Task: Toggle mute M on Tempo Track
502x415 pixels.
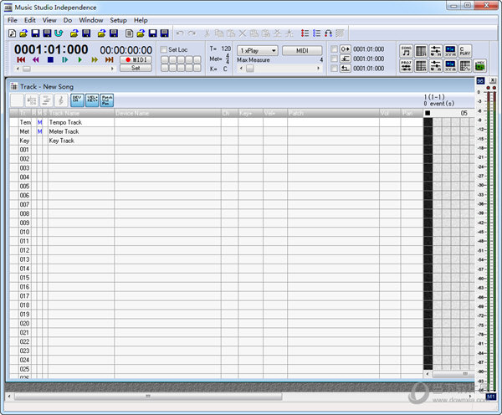Action: point(39,122)
